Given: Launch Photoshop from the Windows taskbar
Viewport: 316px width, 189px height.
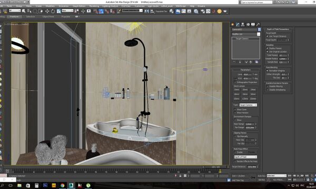Looking at the screenshot, I should (45, 185).
